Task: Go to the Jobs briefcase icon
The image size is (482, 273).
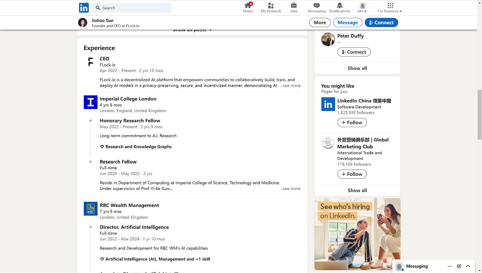Action: (x=294, y=8)
